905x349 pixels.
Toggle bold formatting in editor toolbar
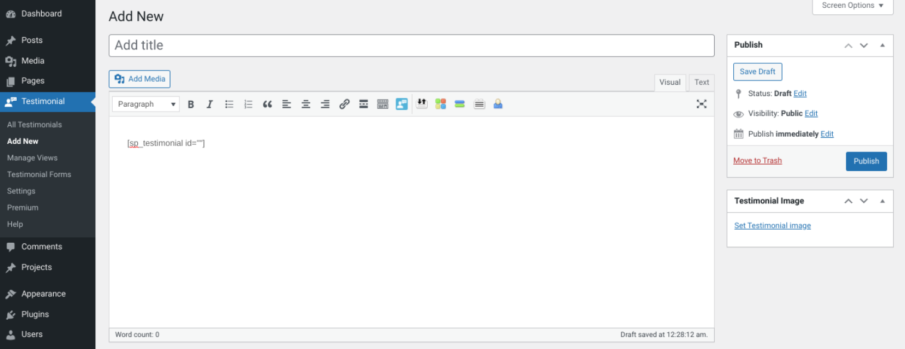pyautogui.click(x=191, y=104)
